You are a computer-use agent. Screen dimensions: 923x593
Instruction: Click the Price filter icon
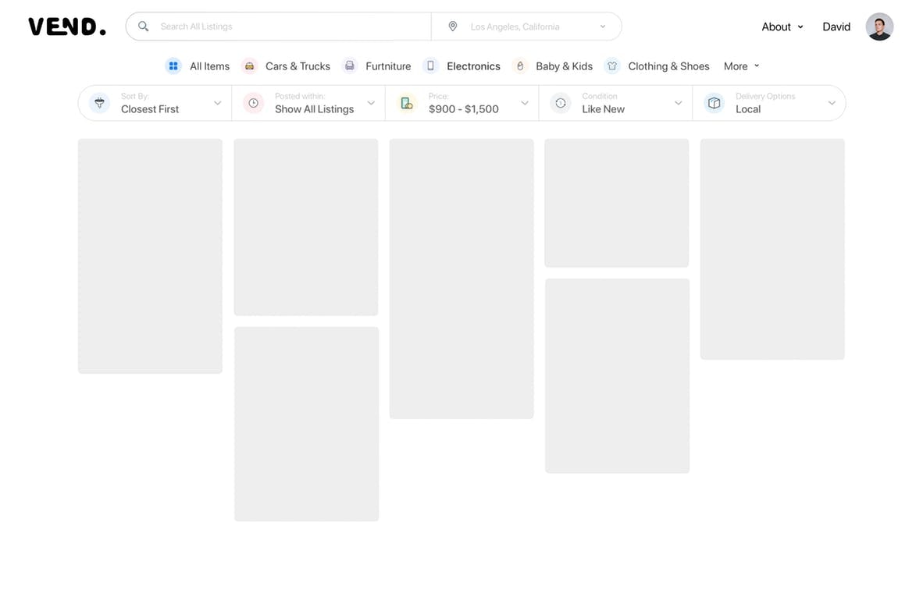tap(407, 103)
